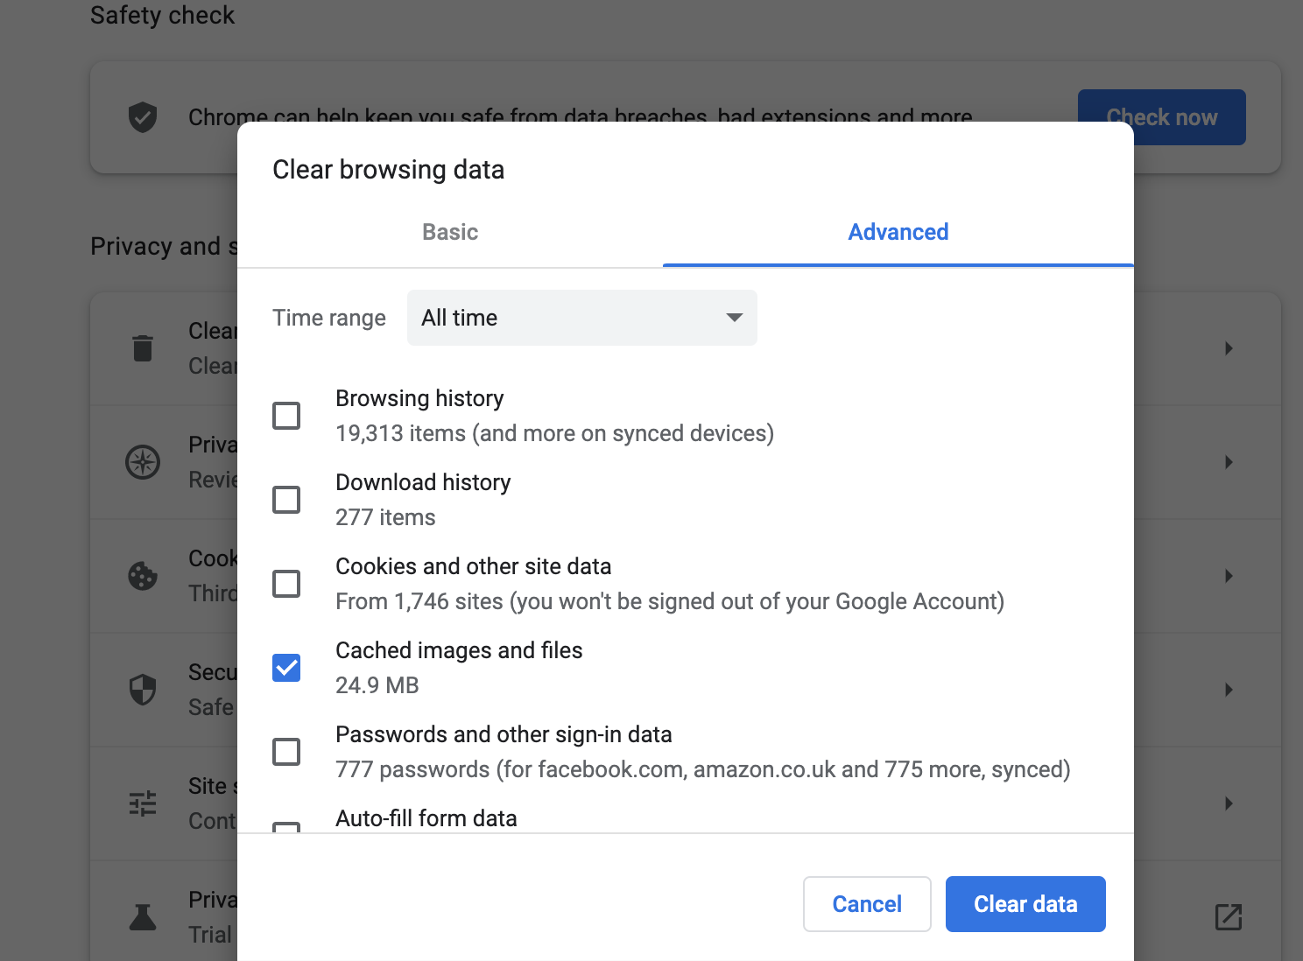Click the compass Privacy Guide icon
The width and height of the screenshot is (1303, 961).
click(143, 462)
